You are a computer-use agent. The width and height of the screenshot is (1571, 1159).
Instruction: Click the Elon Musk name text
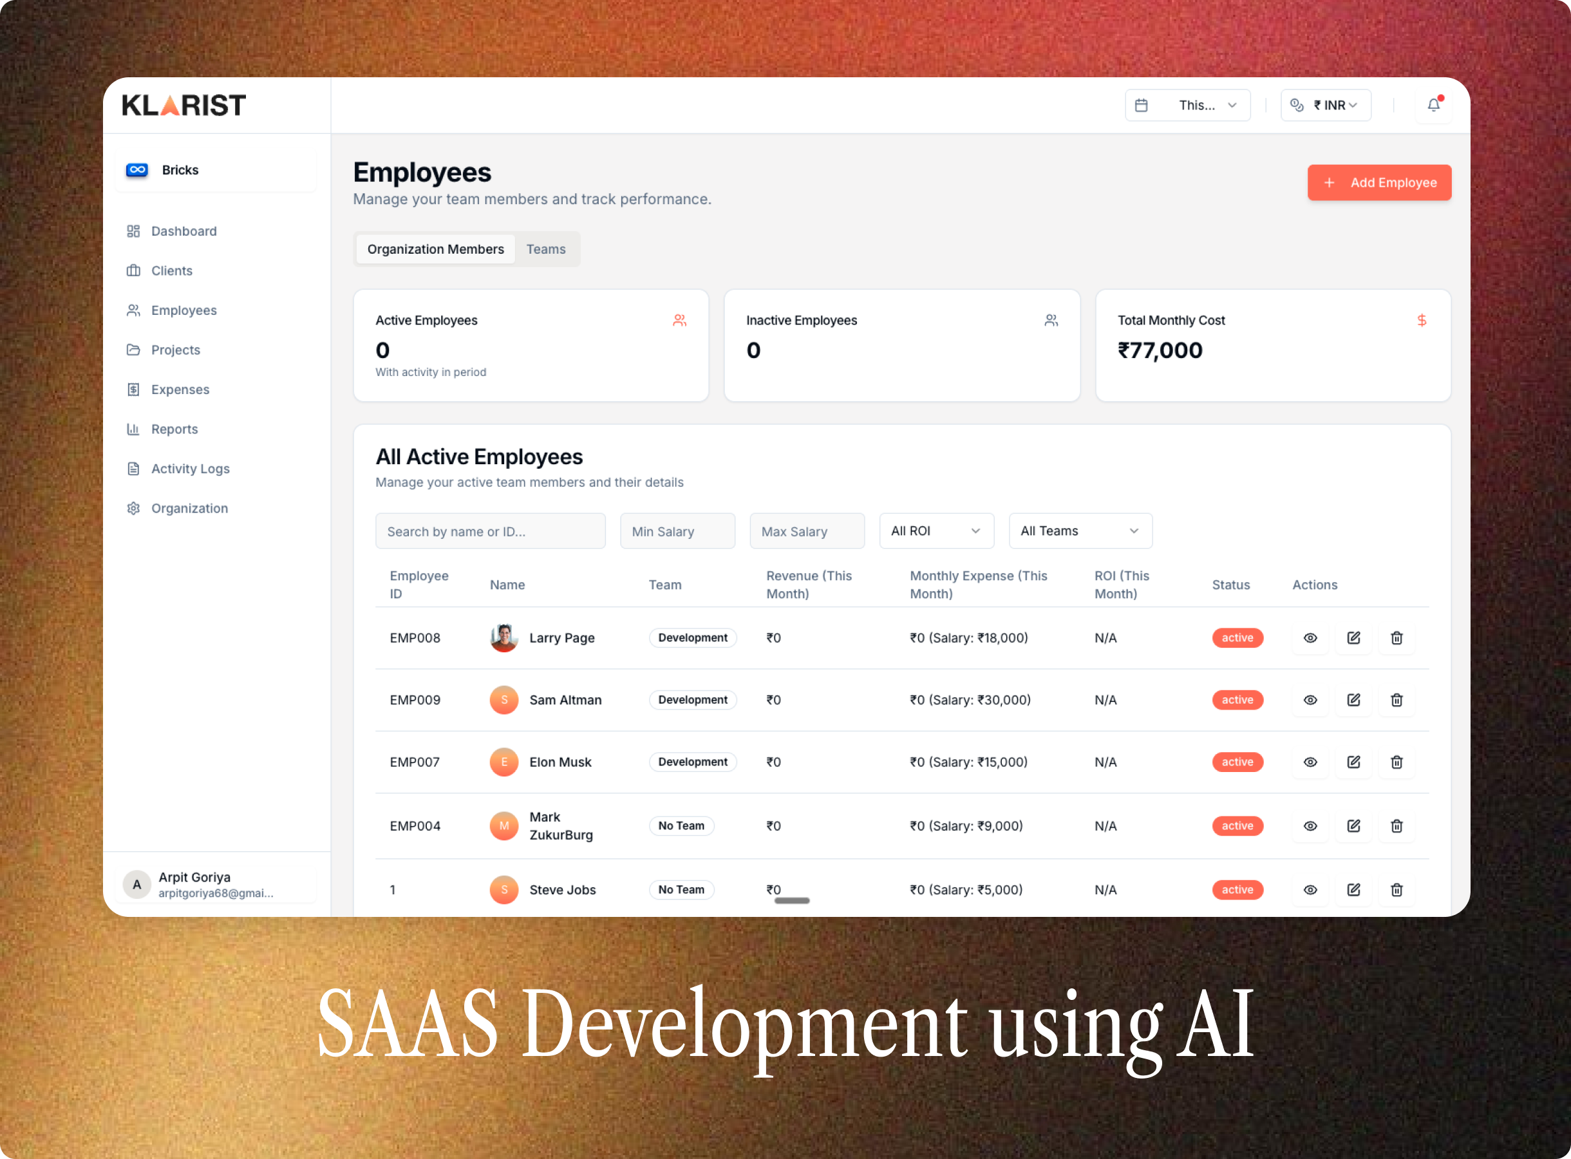(560, 762)
